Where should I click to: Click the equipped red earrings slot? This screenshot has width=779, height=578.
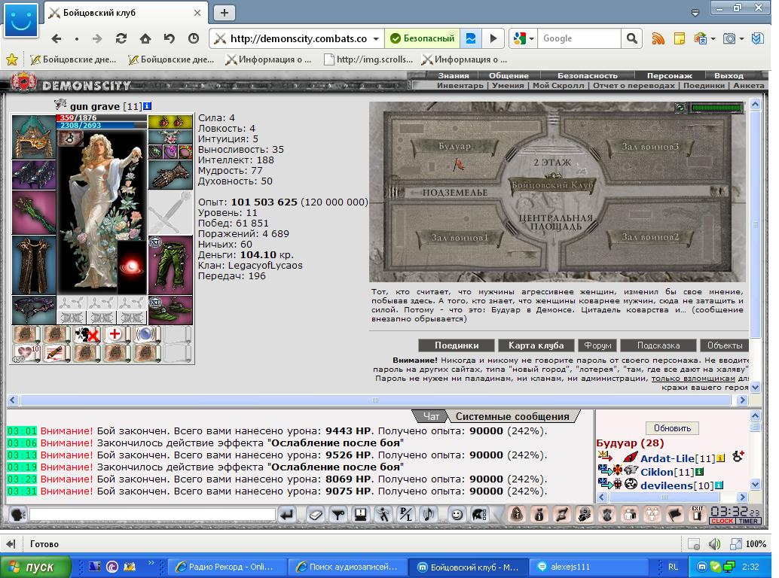coord(170,122)
